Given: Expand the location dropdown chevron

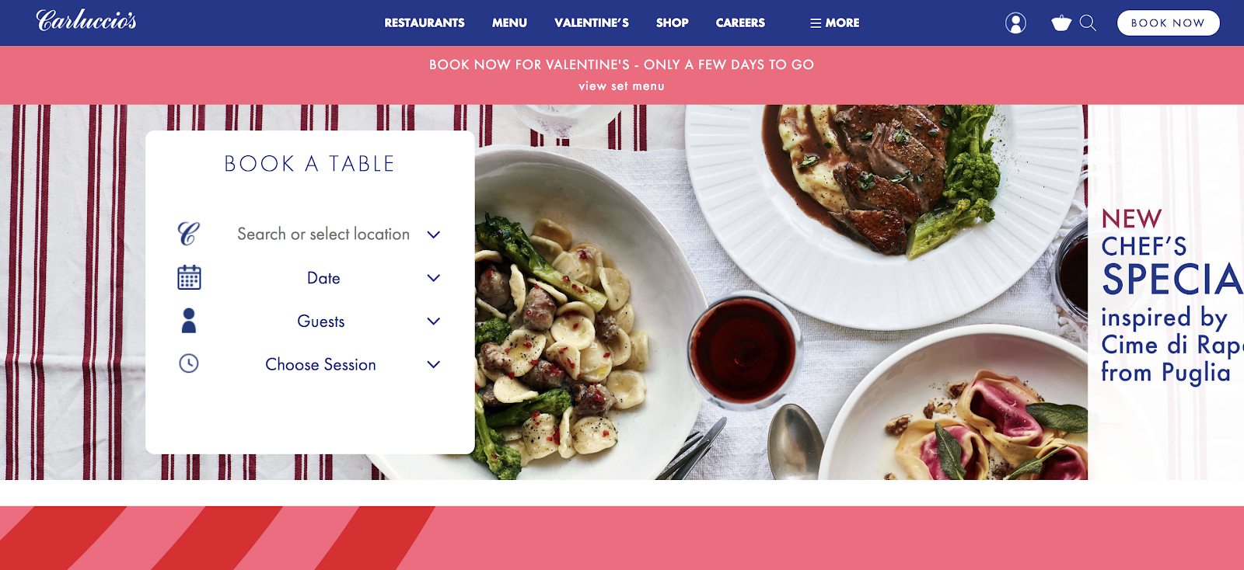Looking at the screenshot, I should click(x=434, y=235).
